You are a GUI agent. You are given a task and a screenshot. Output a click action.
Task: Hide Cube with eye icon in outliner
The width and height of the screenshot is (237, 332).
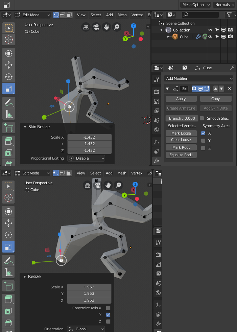pos(210,37)
